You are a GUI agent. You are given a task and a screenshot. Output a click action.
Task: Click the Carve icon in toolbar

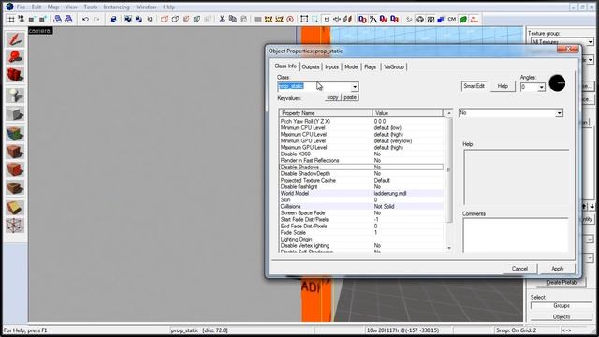113,19
